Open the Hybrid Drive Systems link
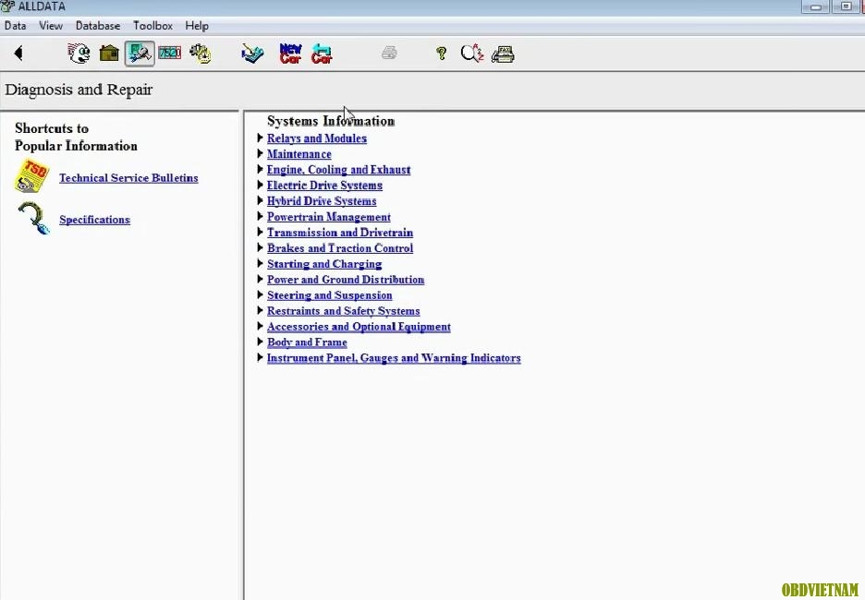This screenshot has width=865, height=600. [x=322, y=201]
